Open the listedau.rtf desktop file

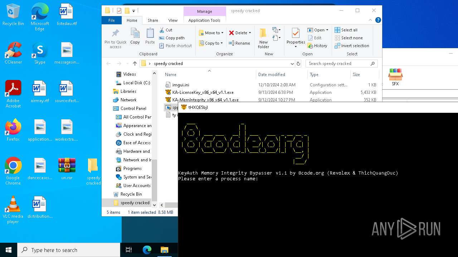pyautogui.click(x=67, y=15)
